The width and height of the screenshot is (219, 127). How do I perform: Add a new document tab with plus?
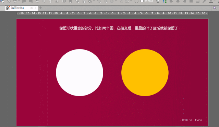point(41,8)
